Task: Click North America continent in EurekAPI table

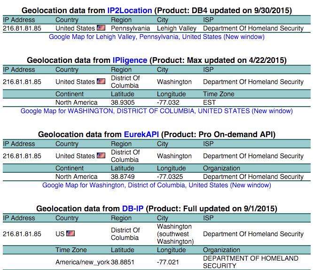Action: pos(77,177)
